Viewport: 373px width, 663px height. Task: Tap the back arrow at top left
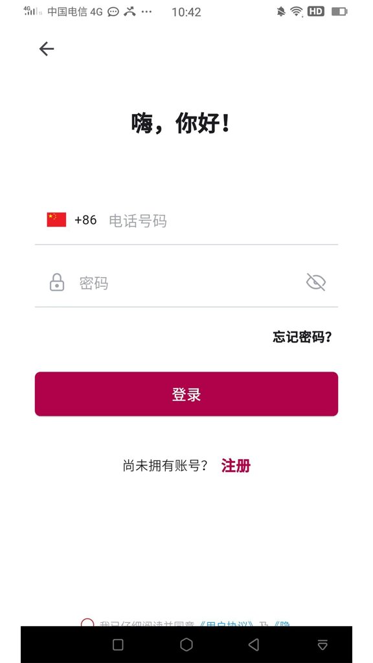coord(46,49)
